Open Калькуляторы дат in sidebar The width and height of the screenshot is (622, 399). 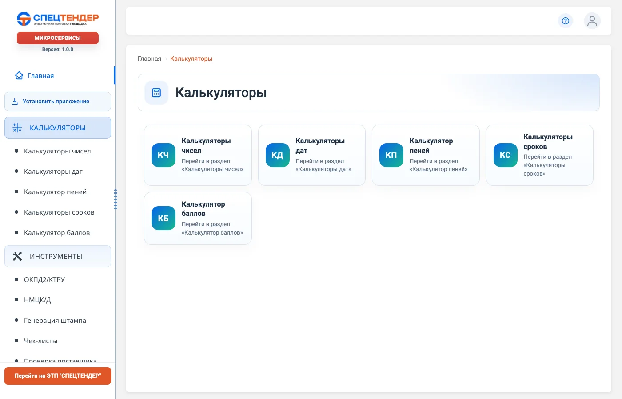(53, 172)
